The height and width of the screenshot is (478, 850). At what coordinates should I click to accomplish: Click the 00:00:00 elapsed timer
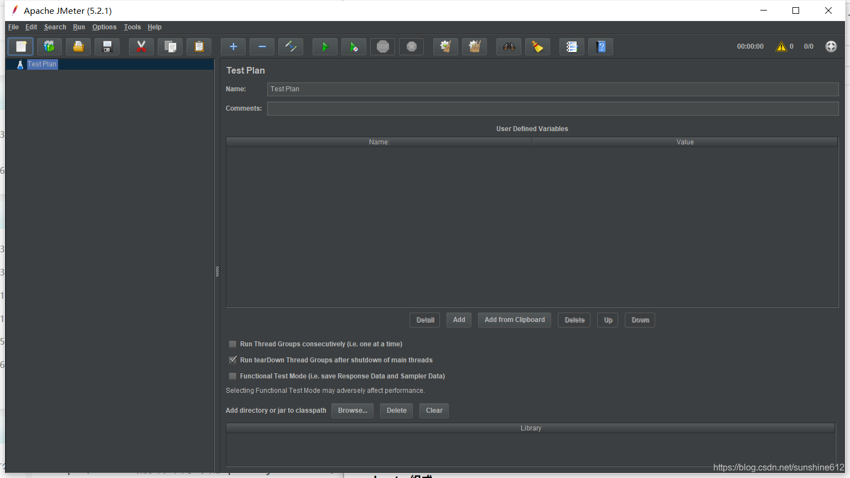coord(750,46)
